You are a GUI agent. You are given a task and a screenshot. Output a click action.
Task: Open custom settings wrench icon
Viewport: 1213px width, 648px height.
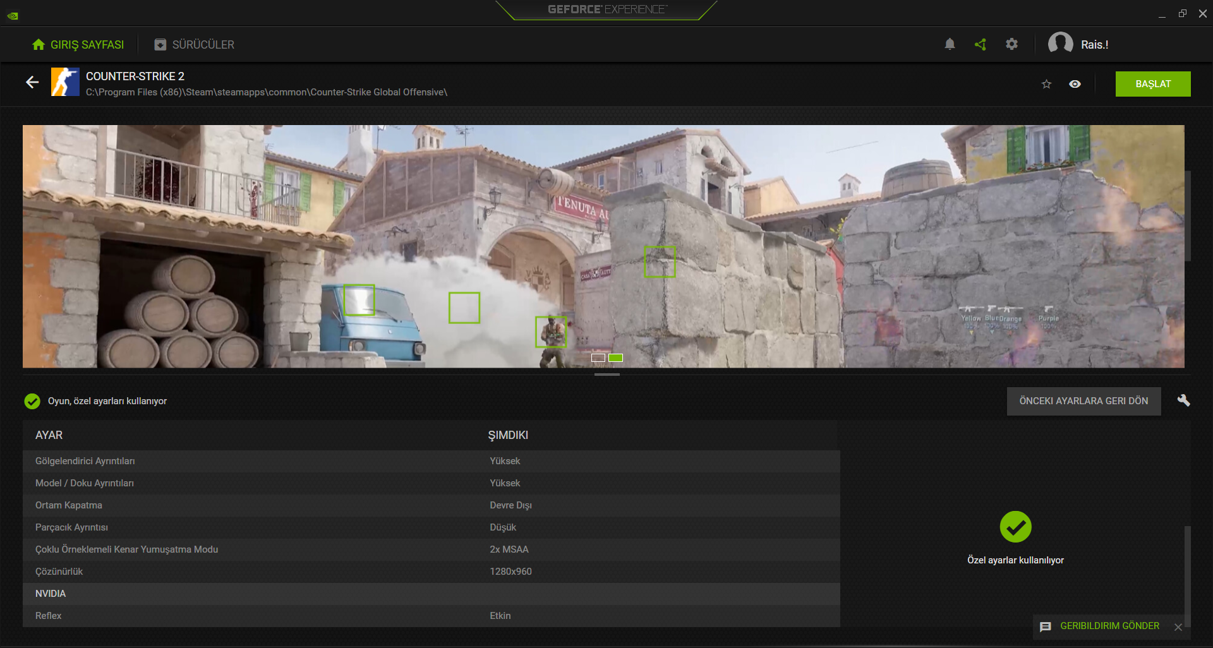(1183, 400)
